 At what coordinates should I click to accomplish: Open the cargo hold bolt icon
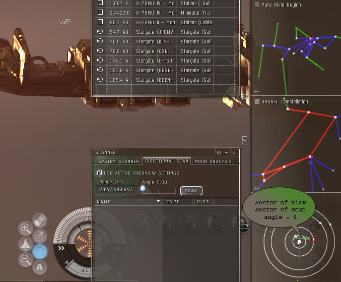click(40, 220)
